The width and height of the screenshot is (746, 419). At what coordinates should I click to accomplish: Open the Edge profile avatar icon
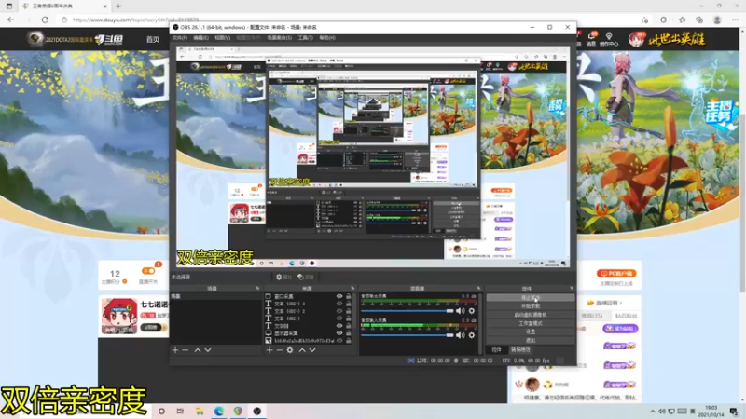click(717, 20)
